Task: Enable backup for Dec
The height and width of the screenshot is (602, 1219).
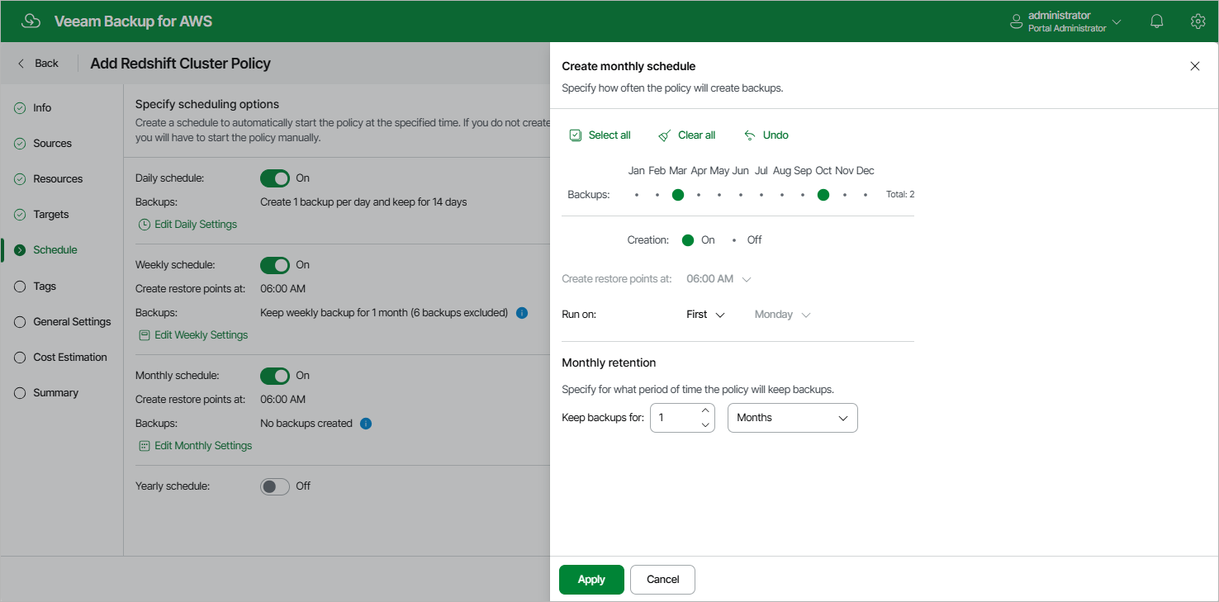Action: point(866,195)
